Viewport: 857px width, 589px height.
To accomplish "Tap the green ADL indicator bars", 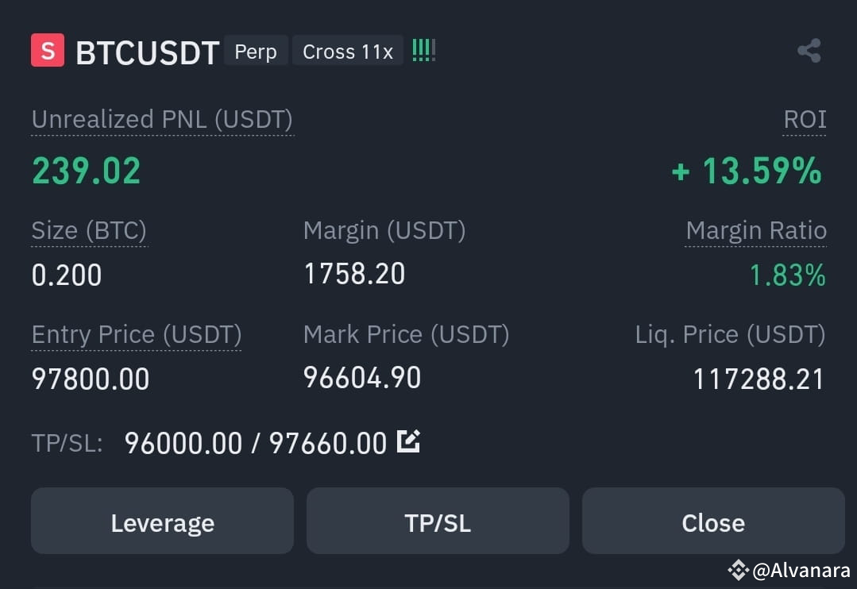I will [x=423, y=50].
